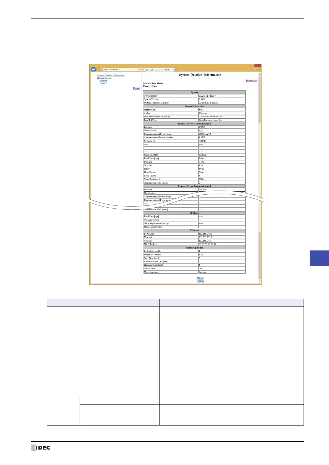Select the Manufacturer value IDEC
Image resolution: width=329 pixels, height=465 pixels.
tap(202, 131)
